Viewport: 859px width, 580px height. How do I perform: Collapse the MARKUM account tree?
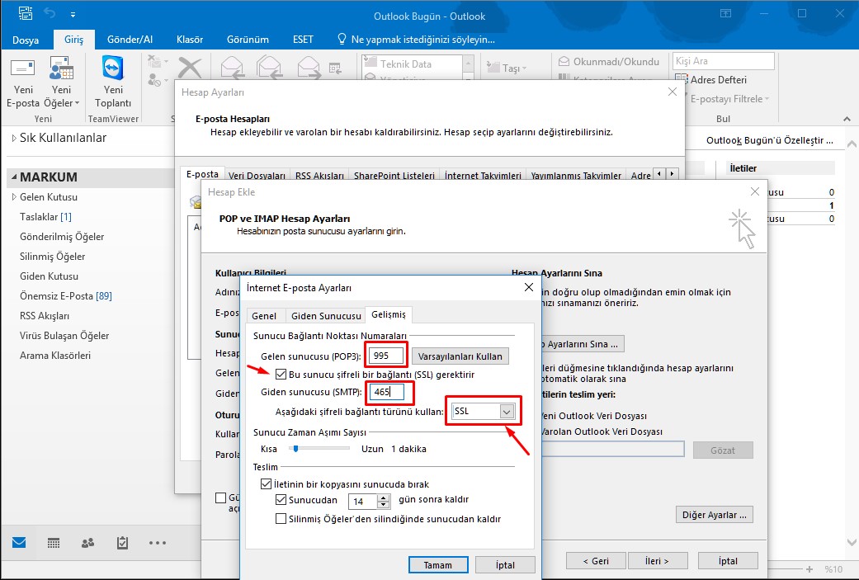(x=14, y=177)
